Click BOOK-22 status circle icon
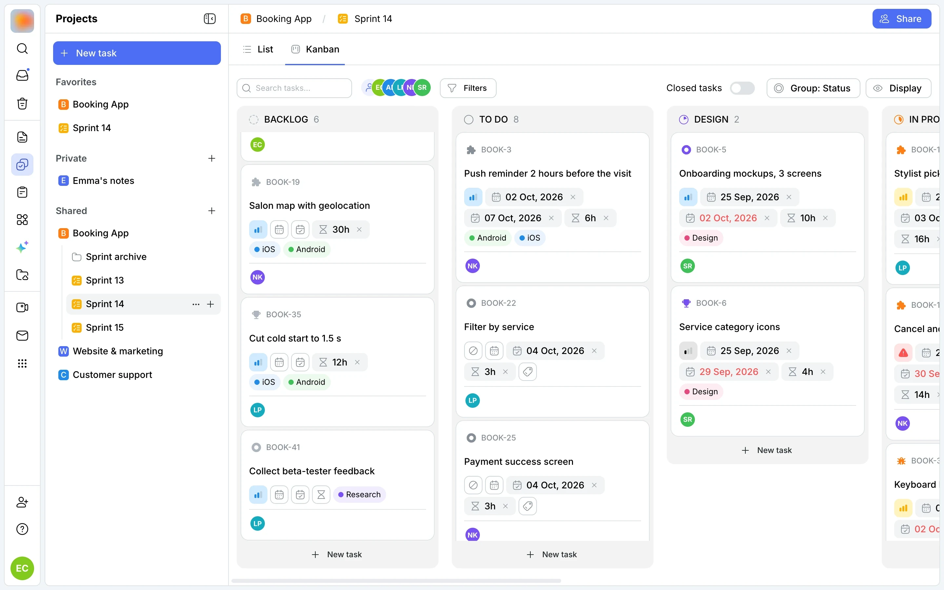 (471, 303)
